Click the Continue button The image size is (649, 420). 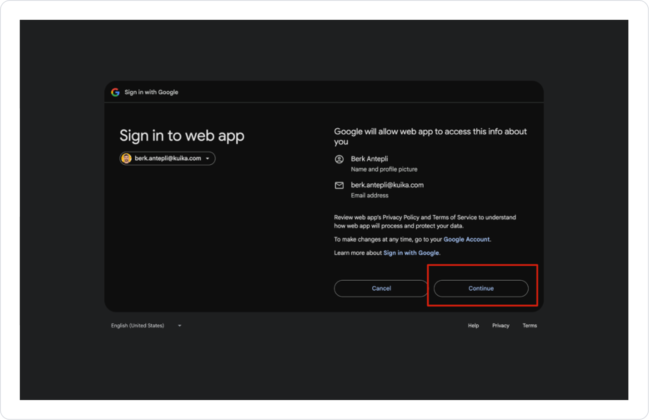[481, 288]
